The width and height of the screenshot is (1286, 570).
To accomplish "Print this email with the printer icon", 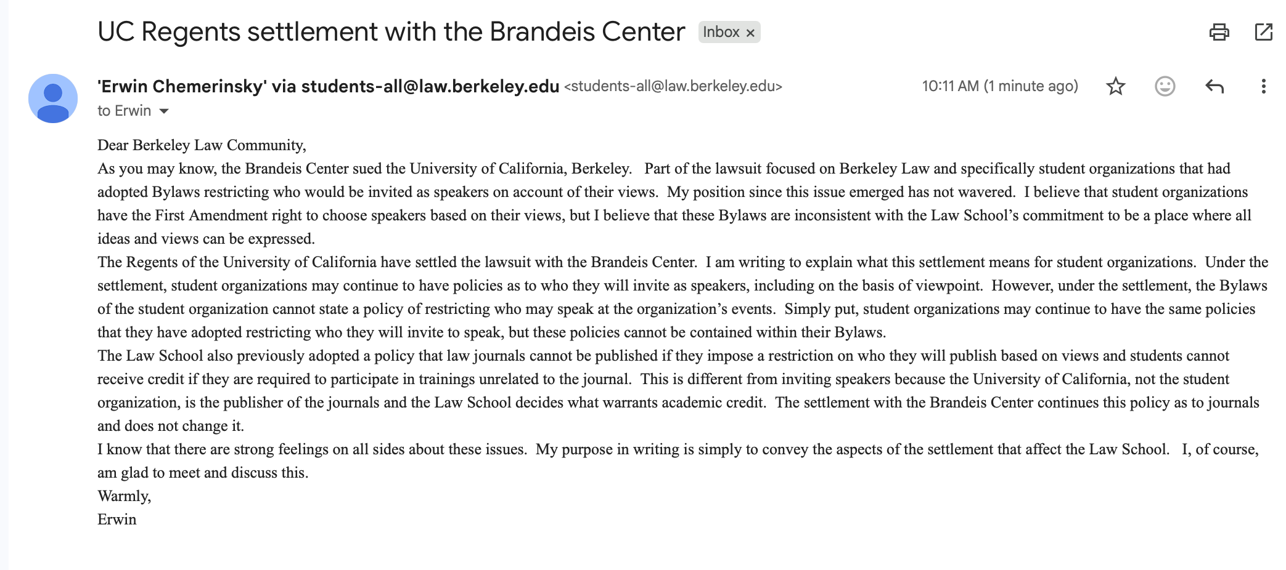I will [1219, 32].
